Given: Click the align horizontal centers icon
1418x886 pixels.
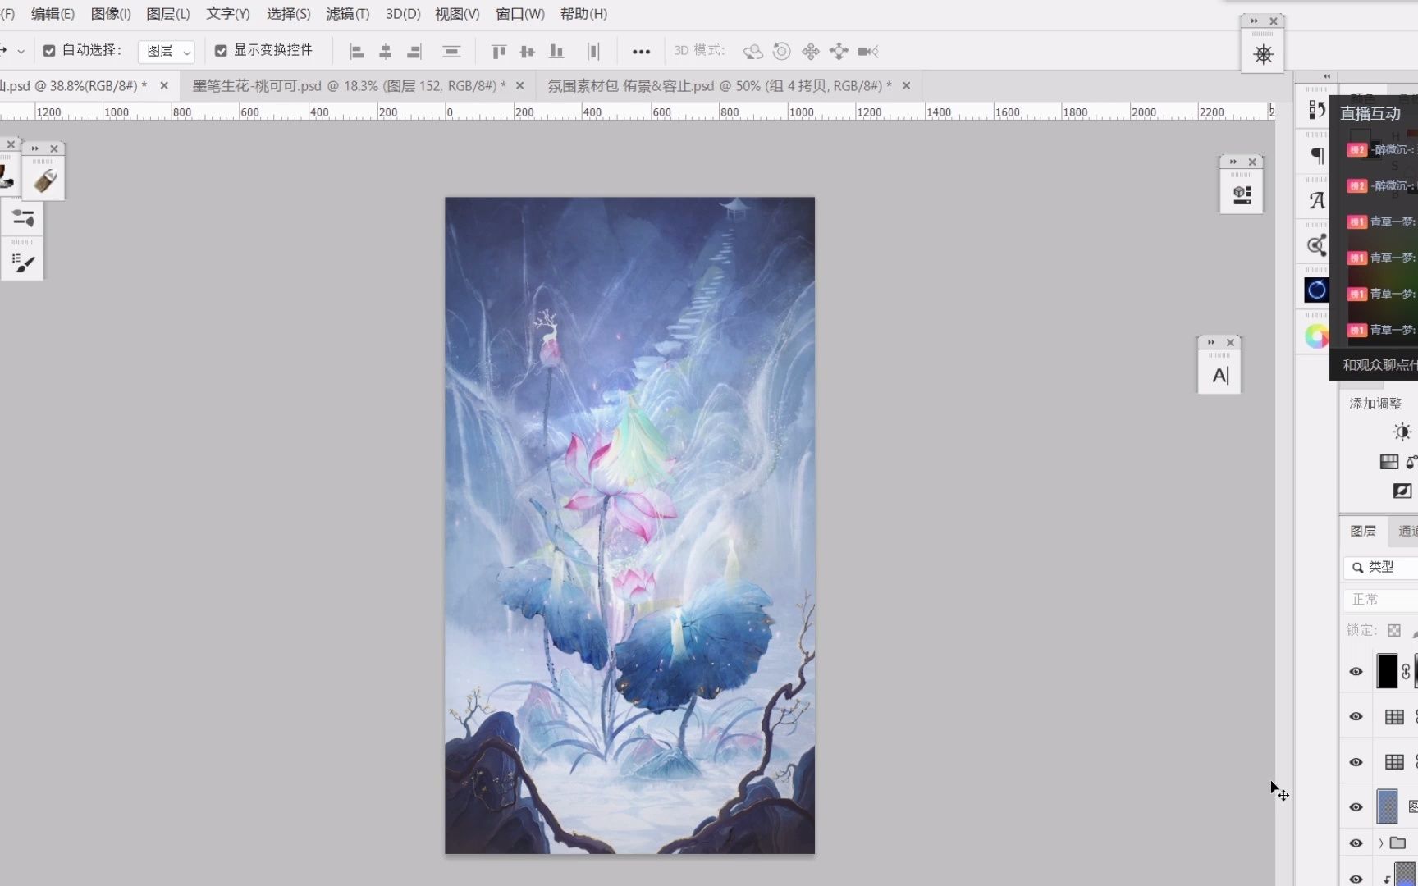Looking at the screenshot, I should tap(385, 52).
